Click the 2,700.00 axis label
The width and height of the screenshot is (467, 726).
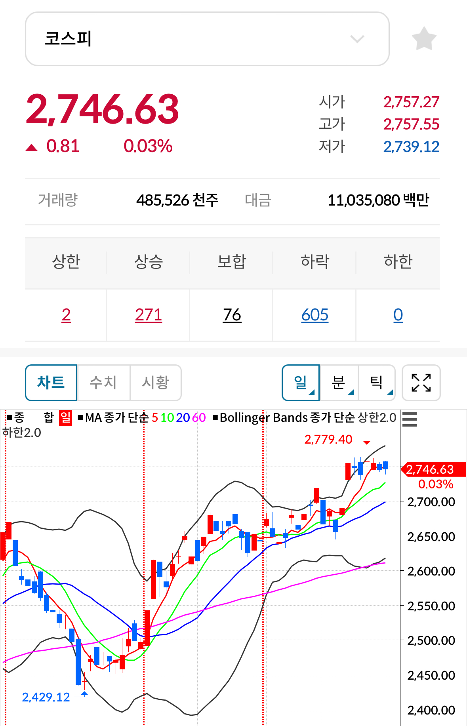tap(431, 502)
